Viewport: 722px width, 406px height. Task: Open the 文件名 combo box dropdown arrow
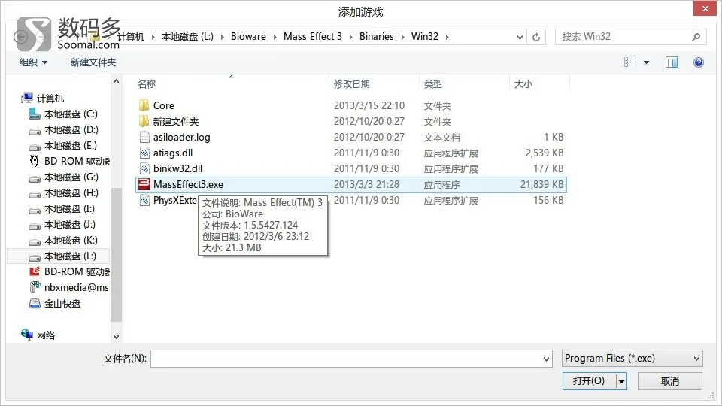coord(546,359)
